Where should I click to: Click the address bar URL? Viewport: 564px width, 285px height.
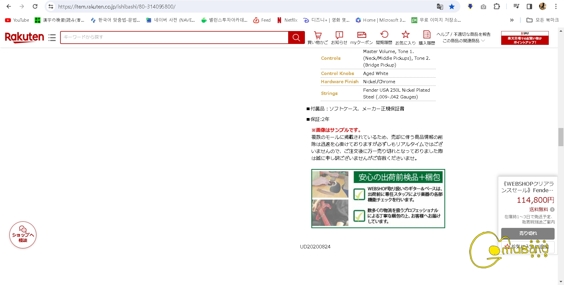[117, 6]
